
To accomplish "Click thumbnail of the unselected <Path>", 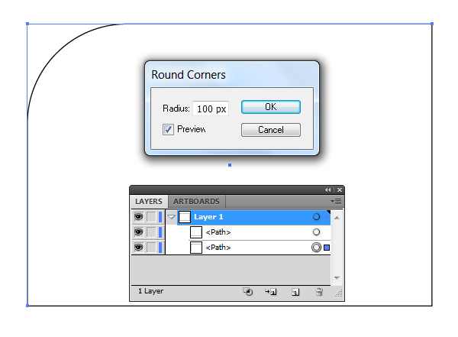I will tap(196, 232).
